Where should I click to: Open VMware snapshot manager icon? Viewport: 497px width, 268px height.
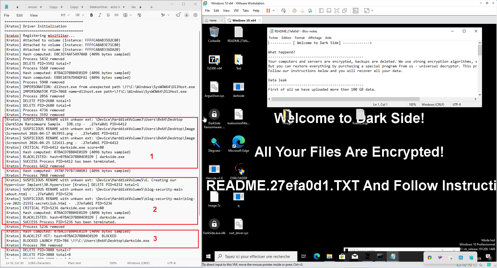tap(310, 11)
